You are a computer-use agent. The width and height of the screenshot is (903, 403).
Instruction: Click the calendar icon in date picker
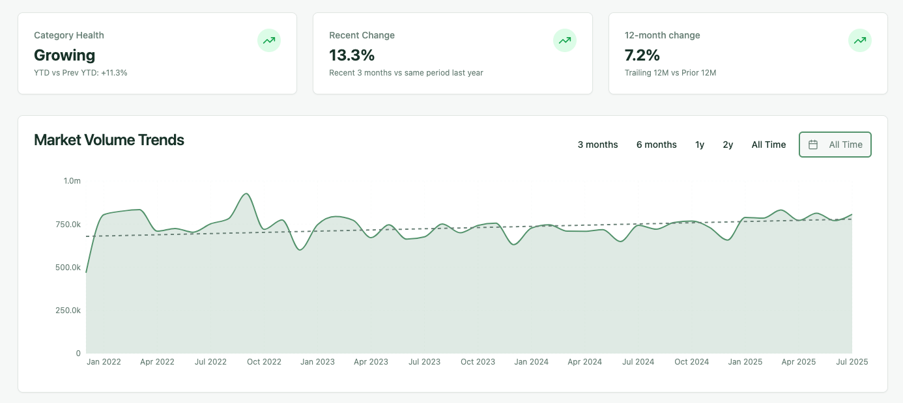813,145
